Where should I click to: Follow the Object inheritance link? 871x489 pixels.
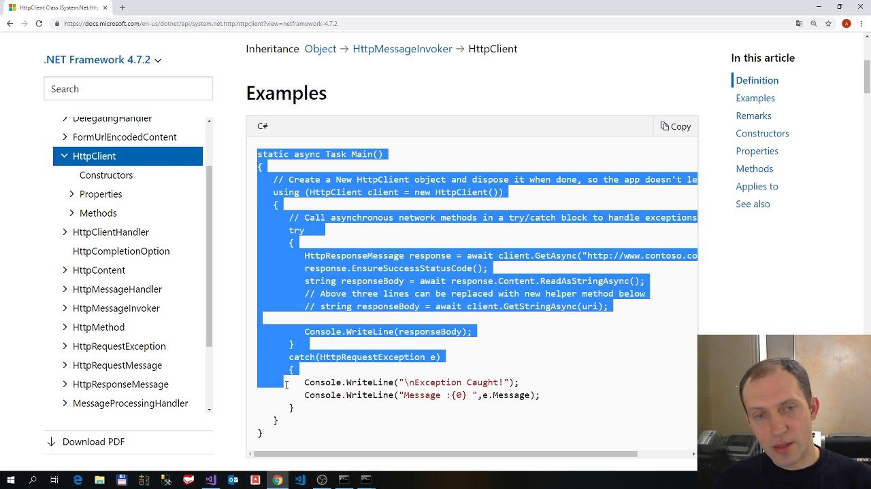[321, 49]
